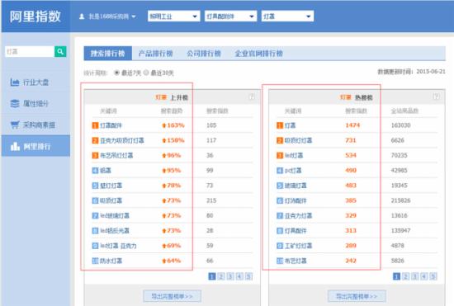Open 属性细分 layers icon in sidebar
The height and width of the screenshot is (306, 454).
coord(15,104)
